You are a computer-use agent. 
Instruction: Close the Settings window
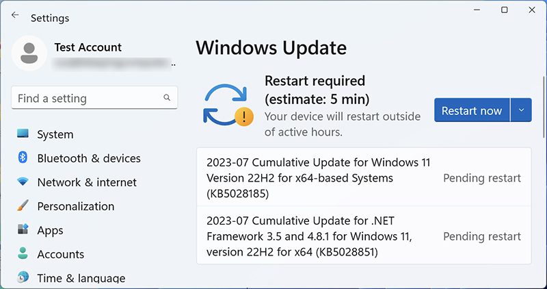click(x=532, y=10)
